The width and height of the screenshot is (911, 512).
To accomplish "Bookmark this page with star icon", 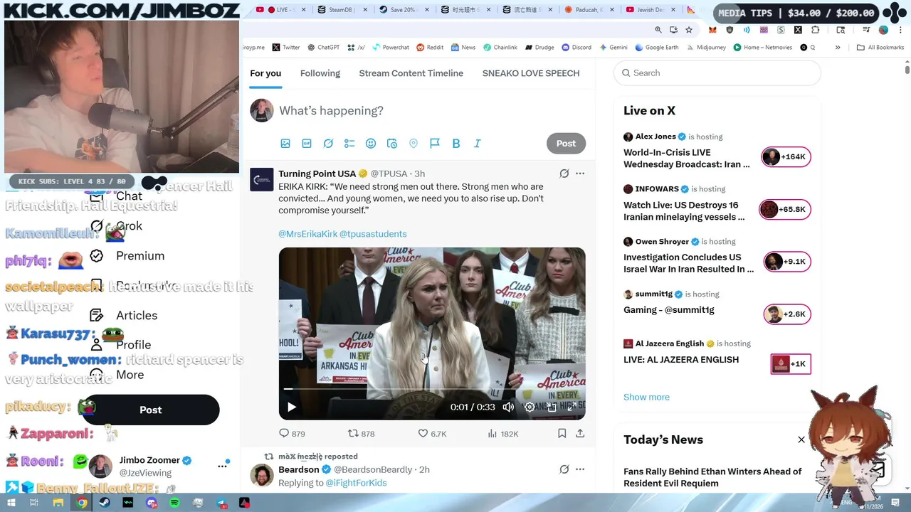I will 689,30.
